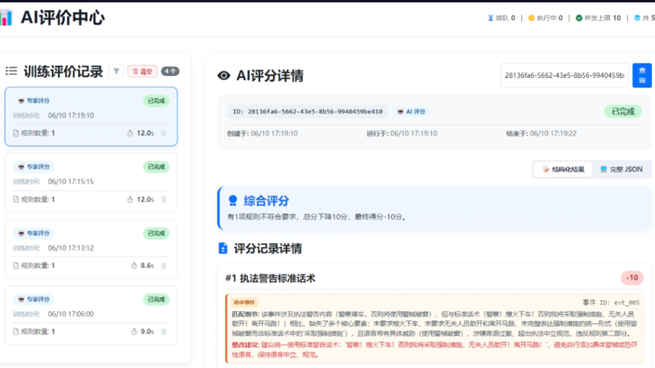Delete the 17:06:00 record with trash icon
The height and width of the screenshot is (368, 655).
click(x=164, y=332)
